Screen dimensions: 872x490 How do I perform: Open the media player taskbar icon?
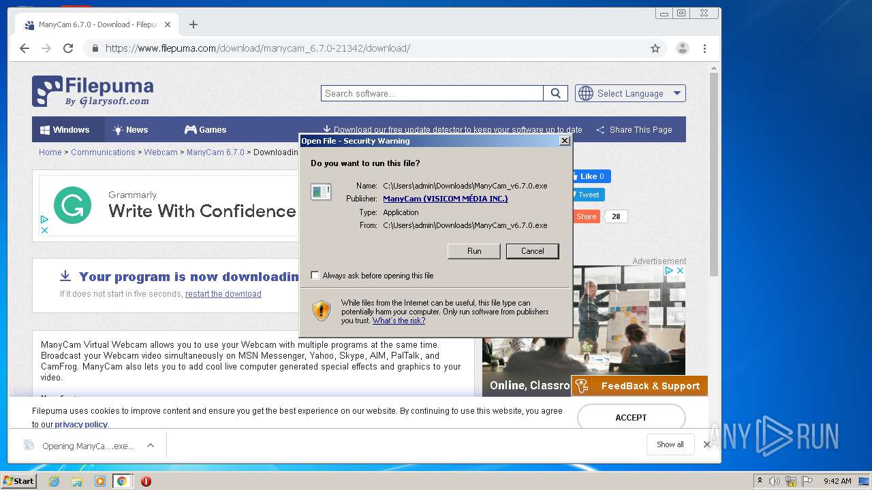pyautogui.click(x=99, y=481)
